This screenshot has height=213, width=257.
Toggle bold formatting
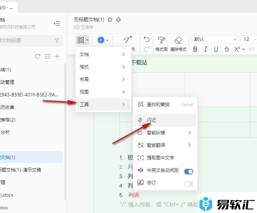click(x=195, y=49)
